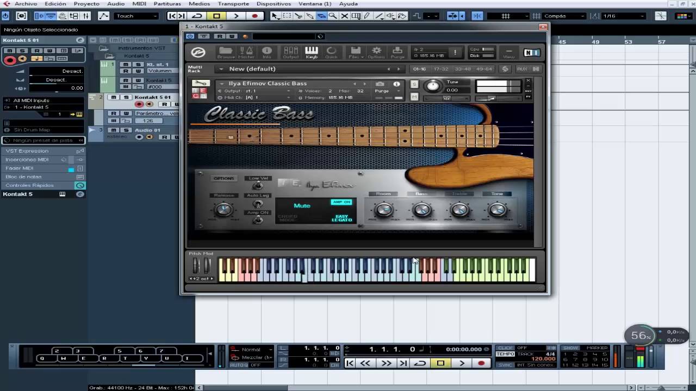Open instrument Output st. 1 dropdown
Screen dimensions: 696x391
256,91
